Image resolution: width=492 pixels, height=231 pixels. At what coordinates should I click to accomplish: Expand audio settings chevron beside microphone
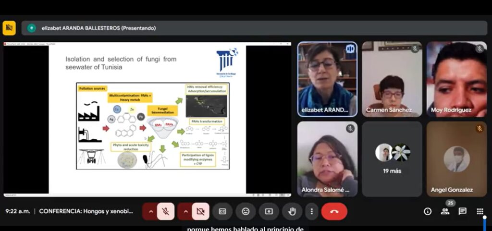tap(150, 211)
